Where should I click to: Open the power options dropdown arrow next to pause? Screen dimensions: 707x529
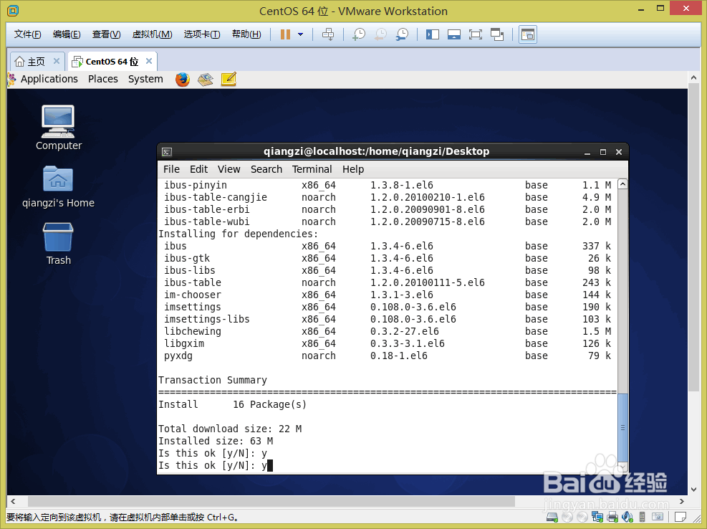click(x=301, y=34)
